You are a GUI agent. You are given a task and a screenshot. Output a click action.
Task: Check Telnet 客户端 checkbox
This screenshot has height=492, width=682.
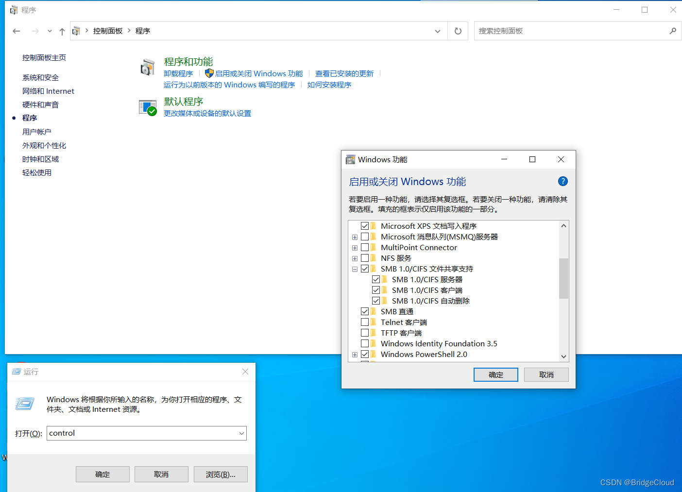click(365, 322)
